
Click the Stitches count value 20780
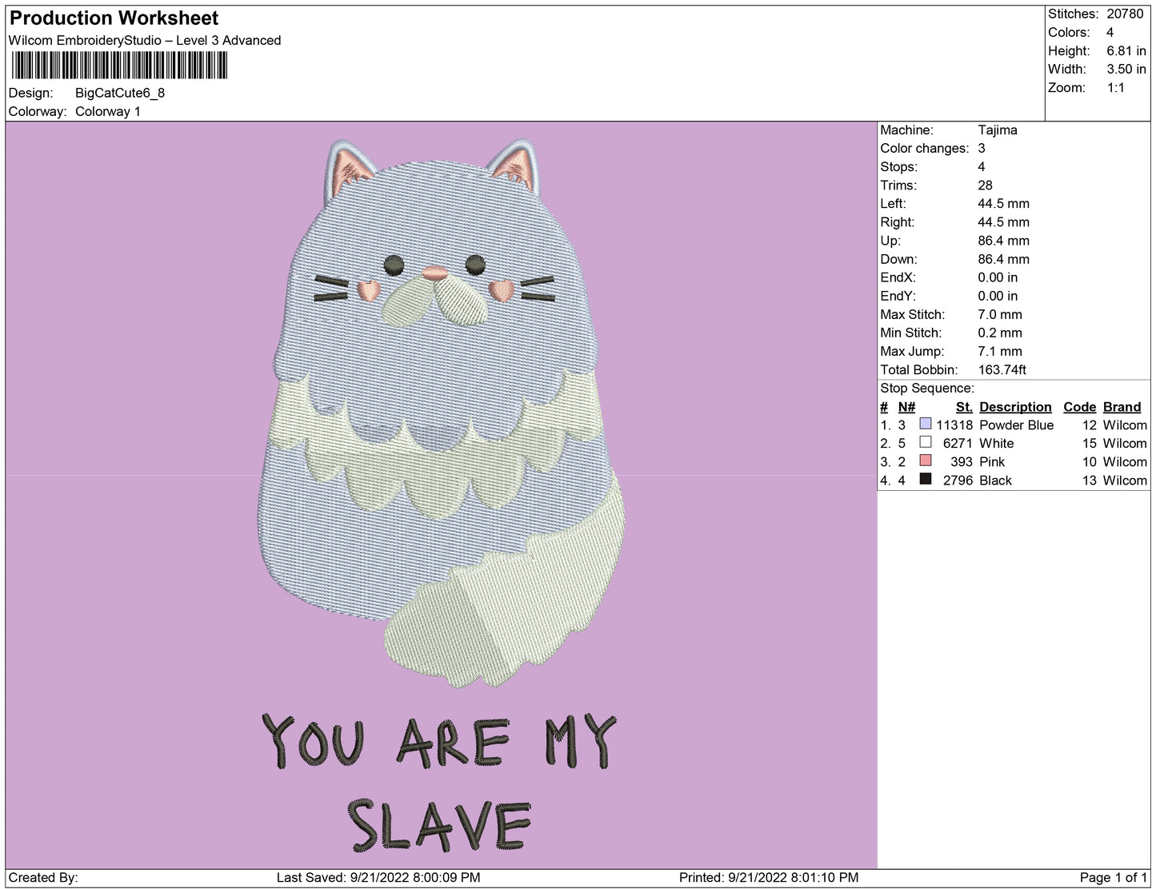[x=1125, y=14]
